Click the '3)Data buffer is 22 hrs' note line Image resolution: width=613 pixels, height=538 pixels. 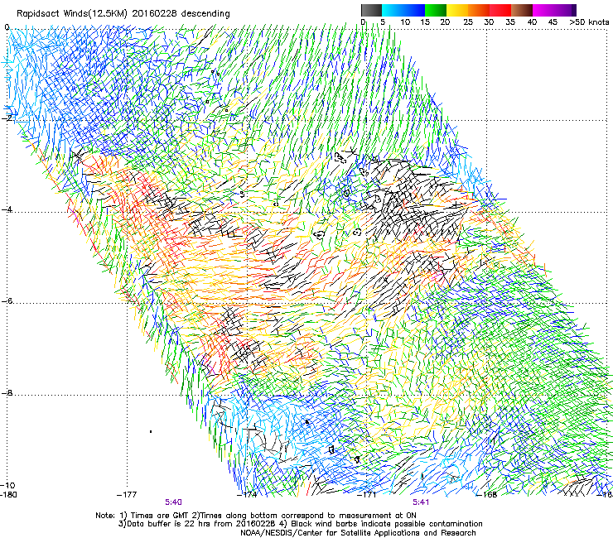tap(300, 524)
